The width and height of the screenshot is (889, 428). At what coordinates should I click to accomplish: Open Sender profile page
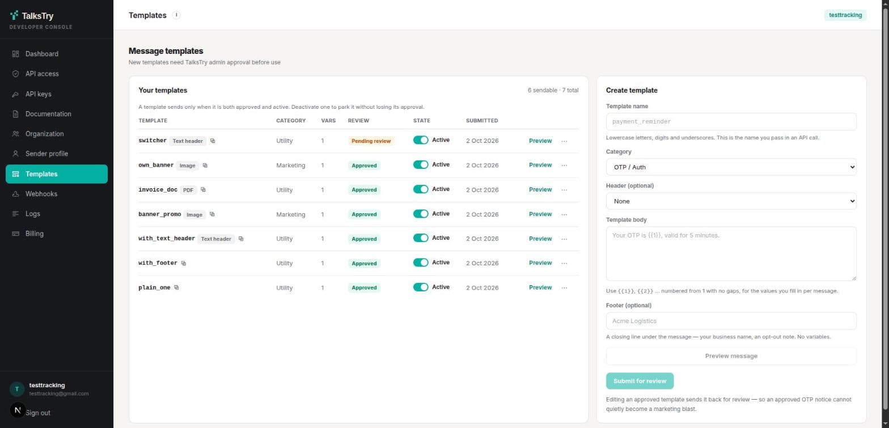point(57,154)
